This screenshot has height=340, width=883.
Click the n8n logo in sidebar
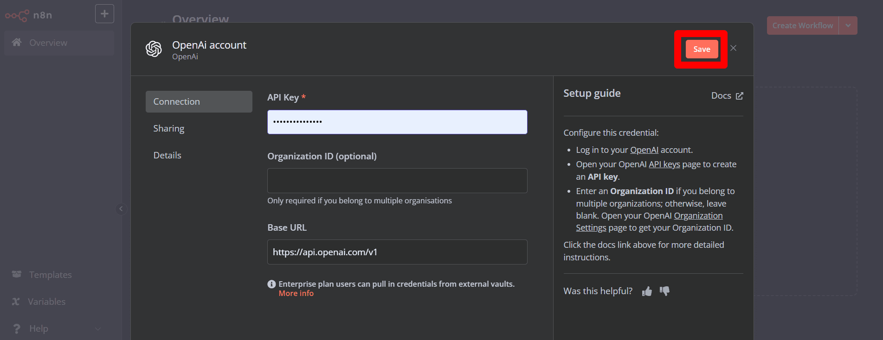pyautogui.click(x=28, y=15)
